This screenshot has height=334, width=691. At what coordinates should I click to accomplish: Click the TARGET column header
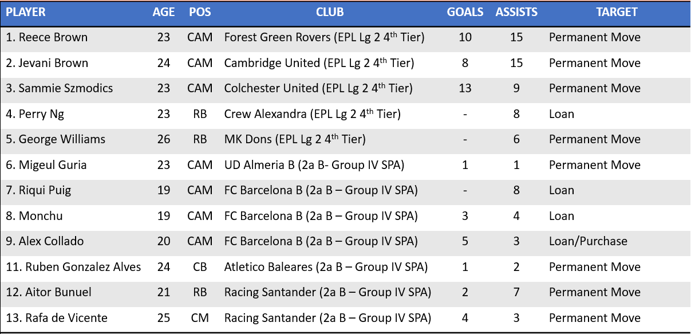[617, 12]
